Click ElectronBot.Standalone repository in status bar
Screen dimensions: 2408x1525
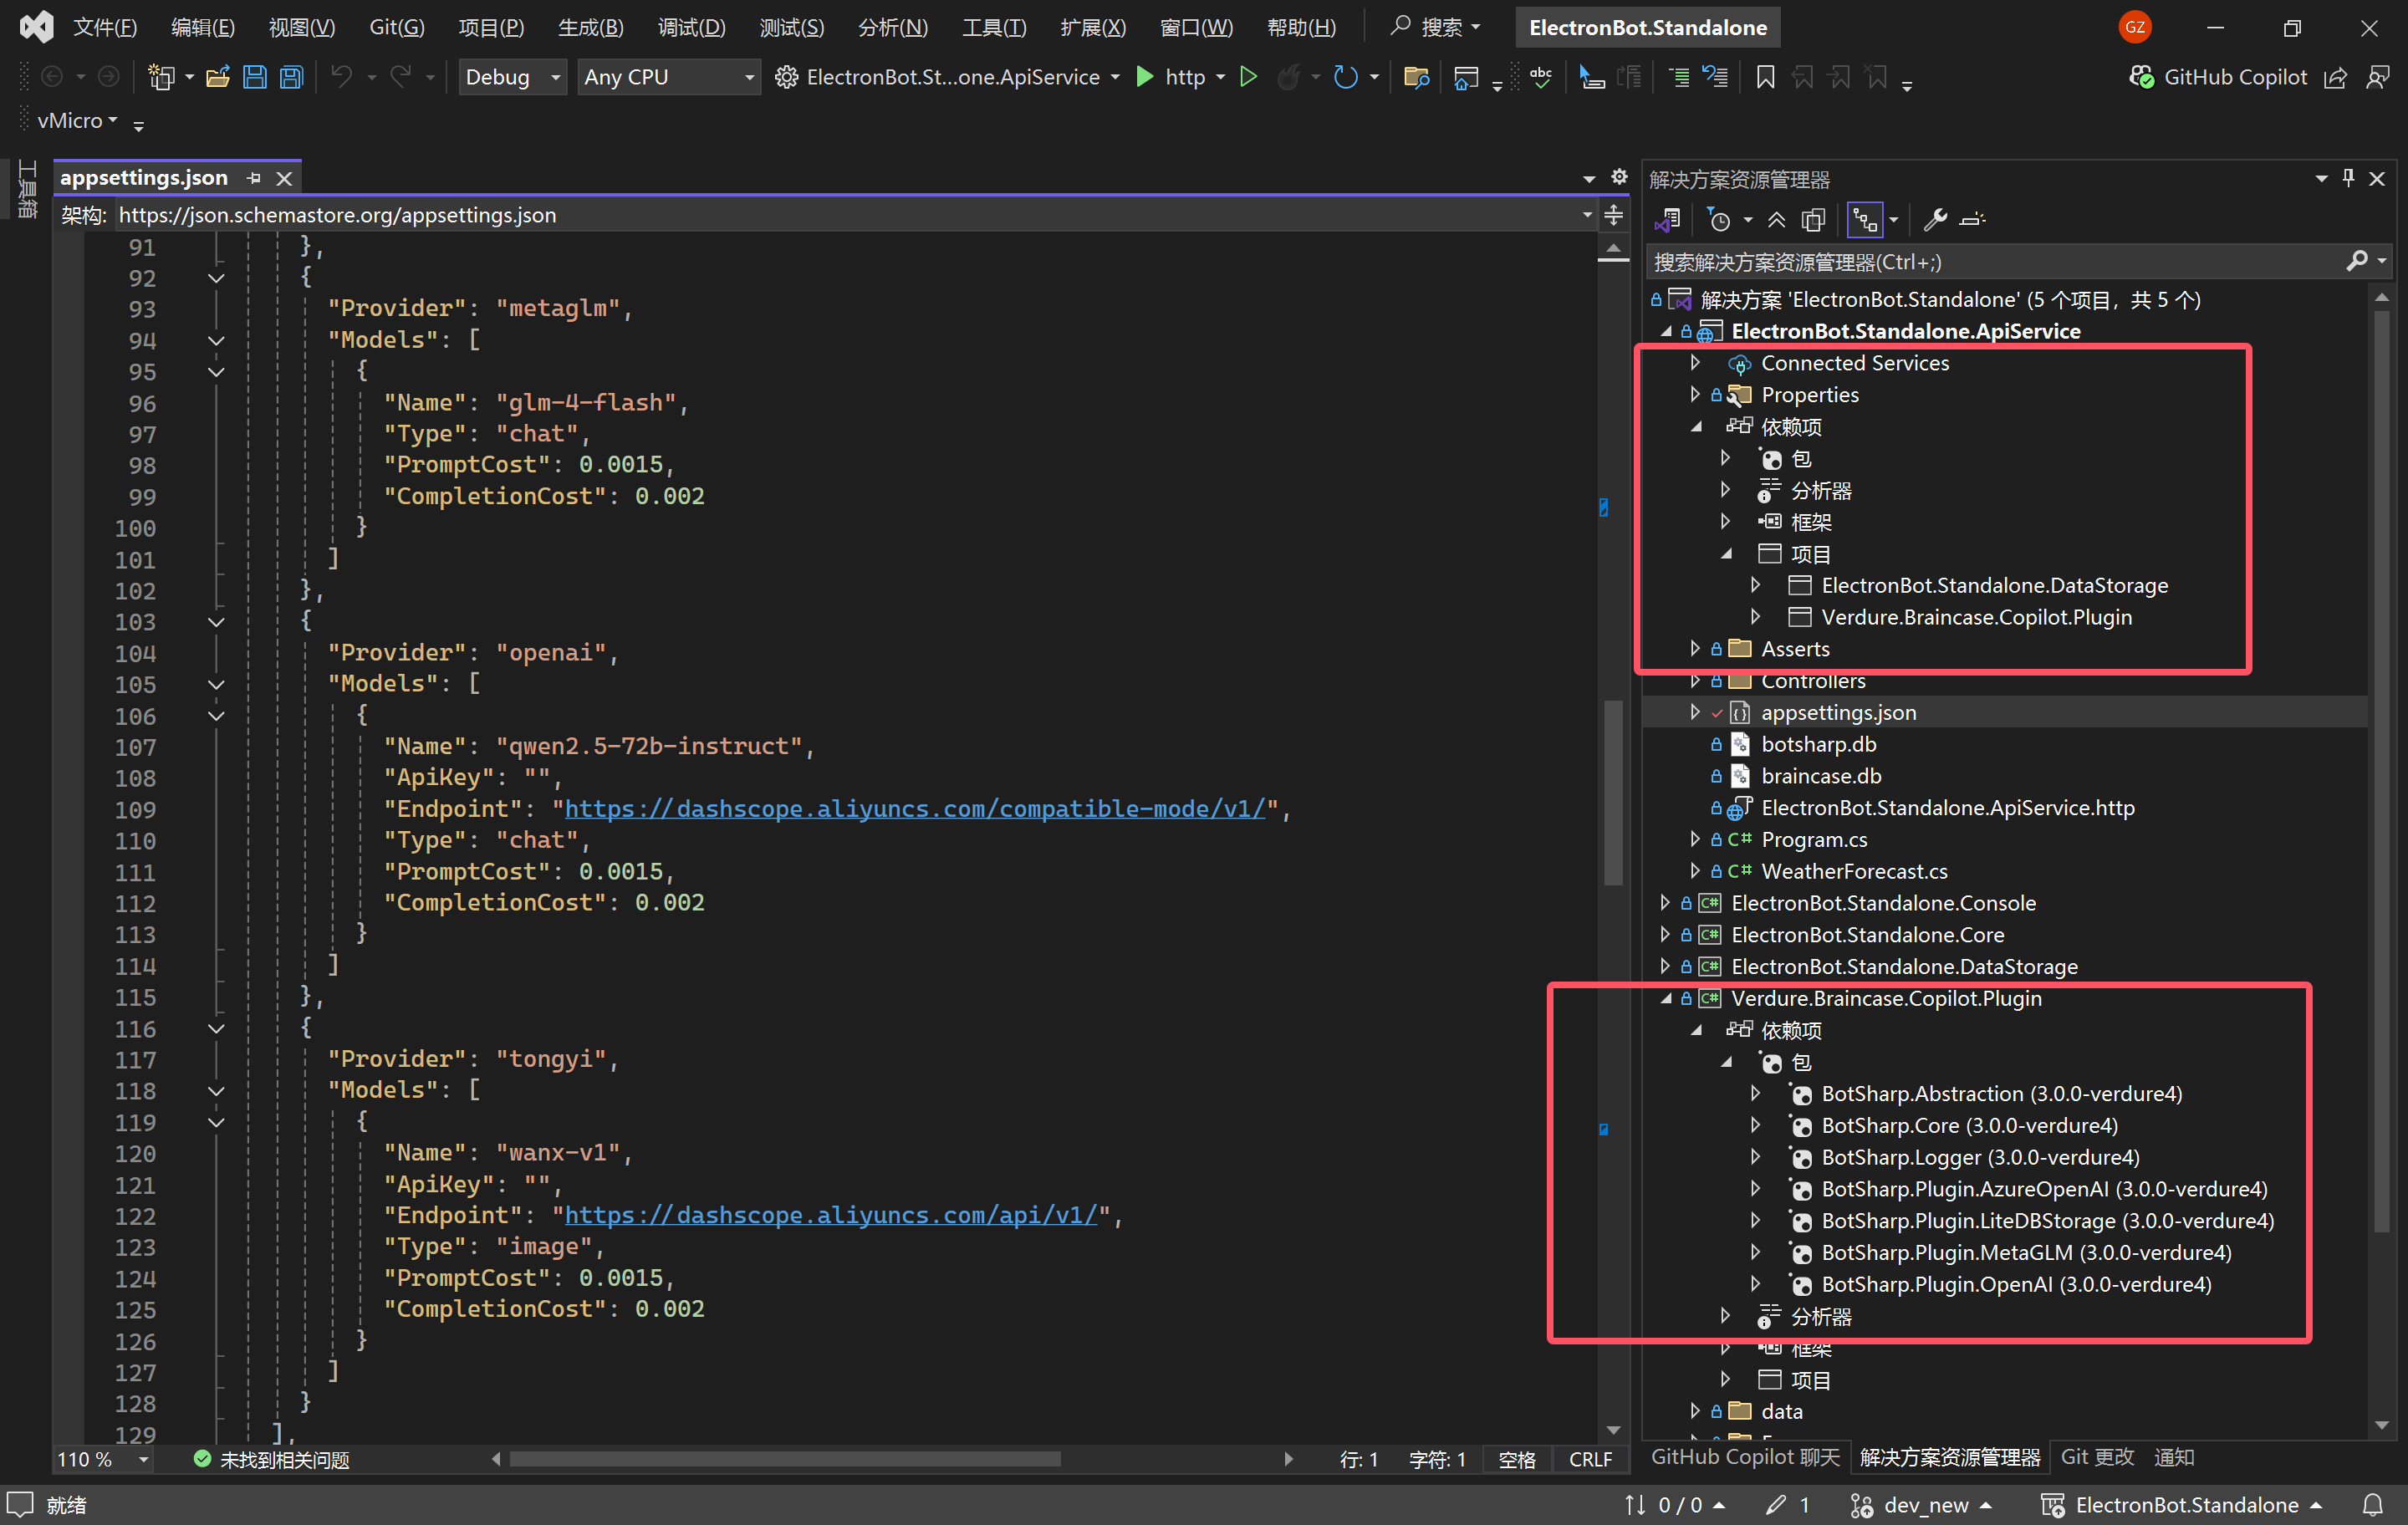click(2181, 1505)
